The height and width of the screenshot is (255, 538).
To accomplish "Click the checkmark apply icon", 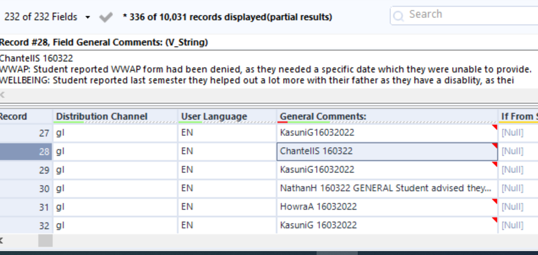I will 105,17.
